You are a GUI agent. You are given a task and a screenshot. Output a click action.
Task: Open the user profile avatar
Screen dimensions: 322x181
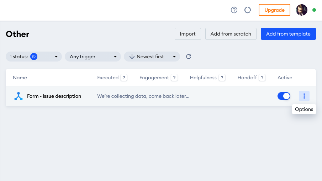click(x=301, y=10)
